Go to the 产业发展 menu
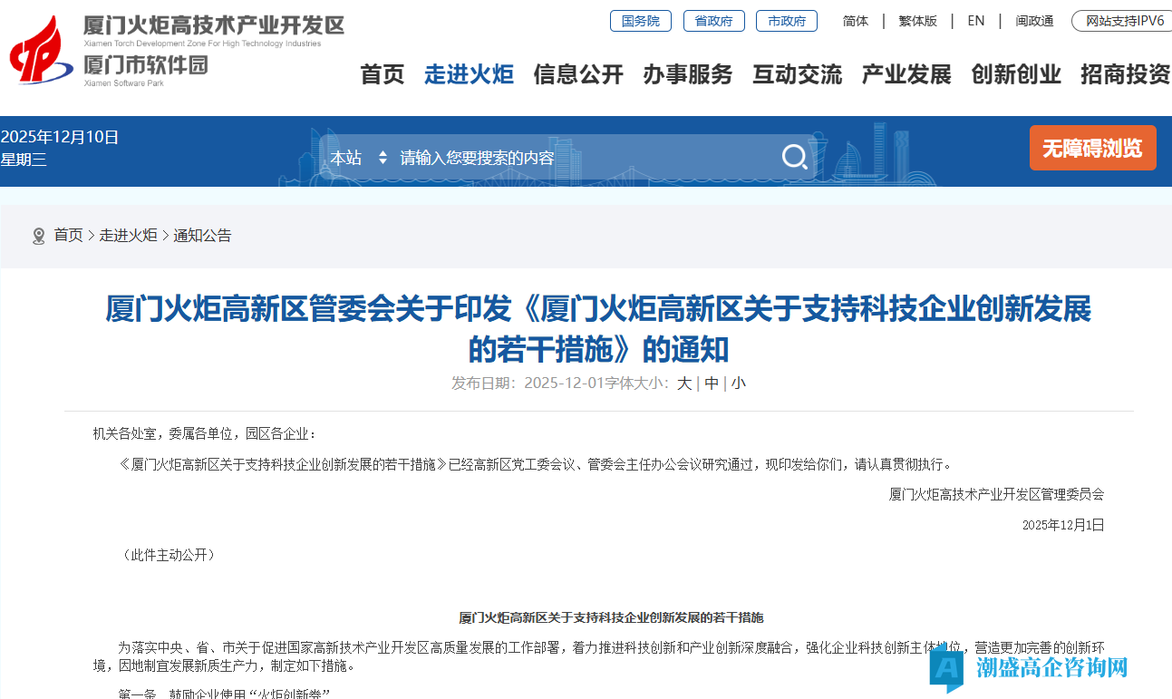1172x699 pixels. pos(904,75)
